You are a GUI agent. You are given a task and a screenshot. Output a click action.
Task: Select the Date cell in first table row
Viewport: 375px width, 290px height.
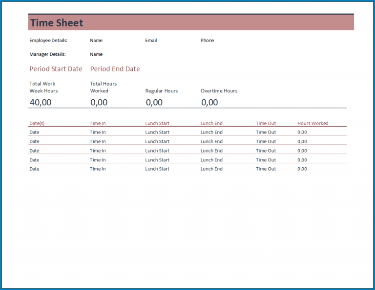tap(34, 132)
